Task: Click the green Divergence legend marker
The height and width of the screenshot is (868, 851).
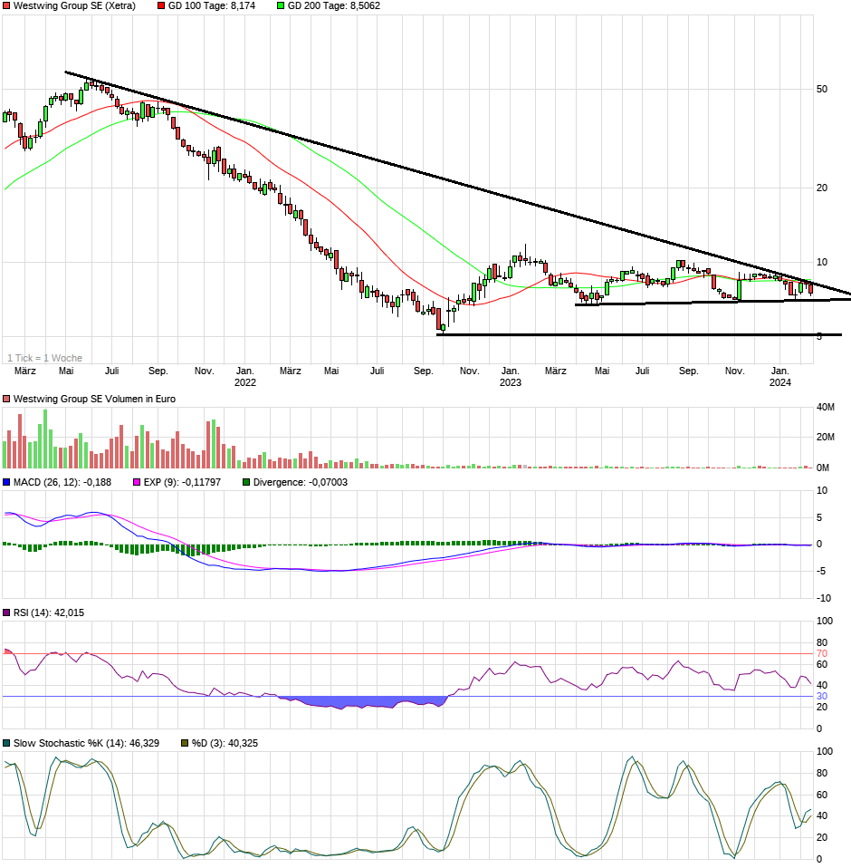Action: coord(247,482)
